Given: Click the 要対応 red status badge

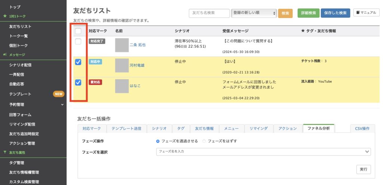Looking at the screenshot, I should click(95, 82).
